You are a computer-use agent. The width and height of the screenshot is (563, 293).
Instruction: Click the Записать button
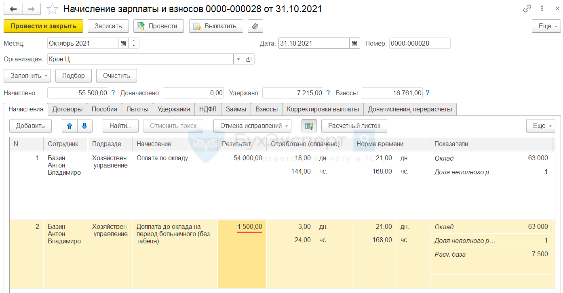coord(108,26)
